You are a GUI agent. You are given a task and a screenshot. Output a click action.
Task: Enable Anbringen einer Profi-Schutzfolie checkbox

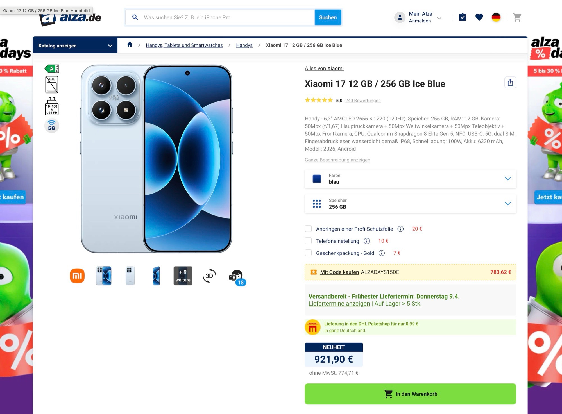coord(308,229)
